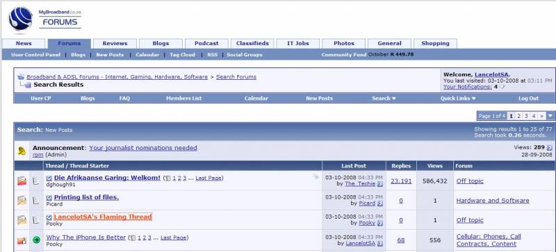Click post icon in Flaming Thread row
The image size is (556, 252).
point(36,220)
